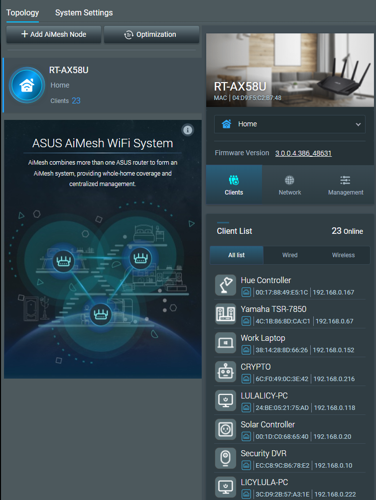The width and height of the screenshot is (376, 500).
Task: Click the LULALICY-PC monitor icon
Action: [x=225, y=400]
